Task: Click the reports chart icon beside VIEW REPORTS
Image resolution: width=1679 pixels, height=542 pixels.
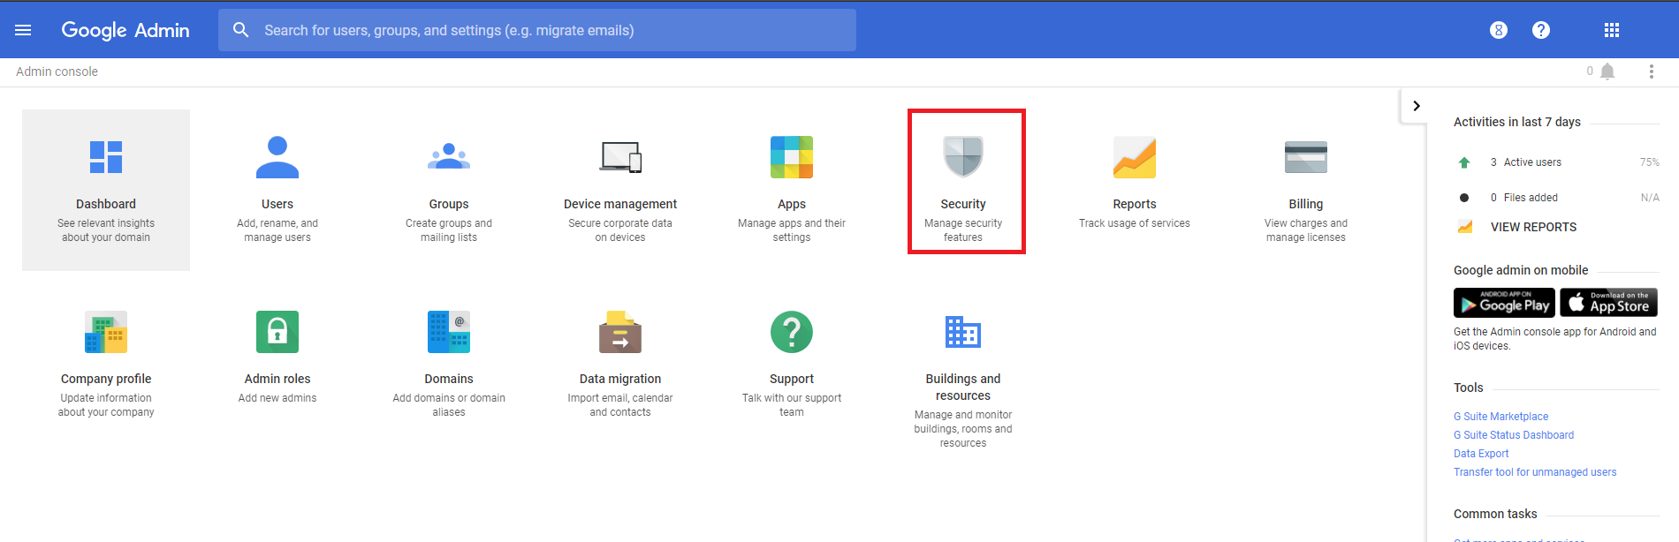Action: [1465, 227]
